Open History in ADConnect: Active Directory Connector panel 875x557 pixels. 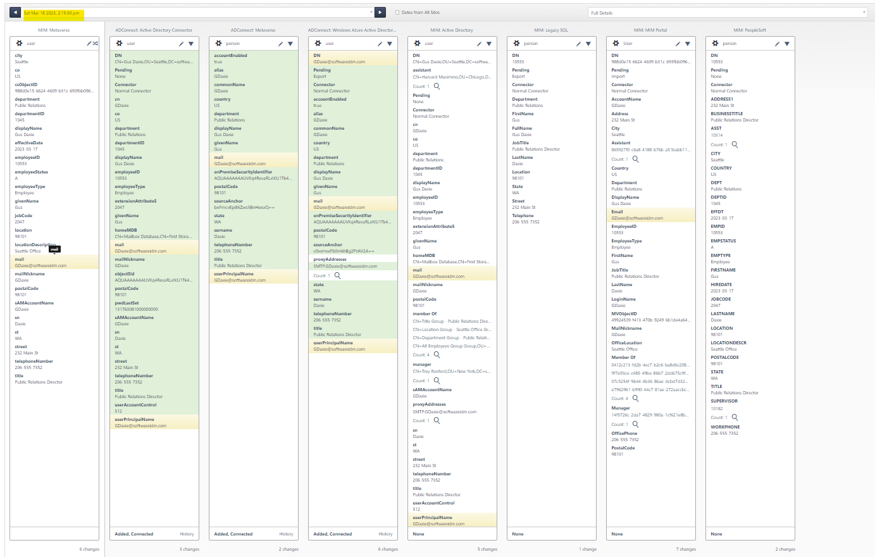point(187,534)
